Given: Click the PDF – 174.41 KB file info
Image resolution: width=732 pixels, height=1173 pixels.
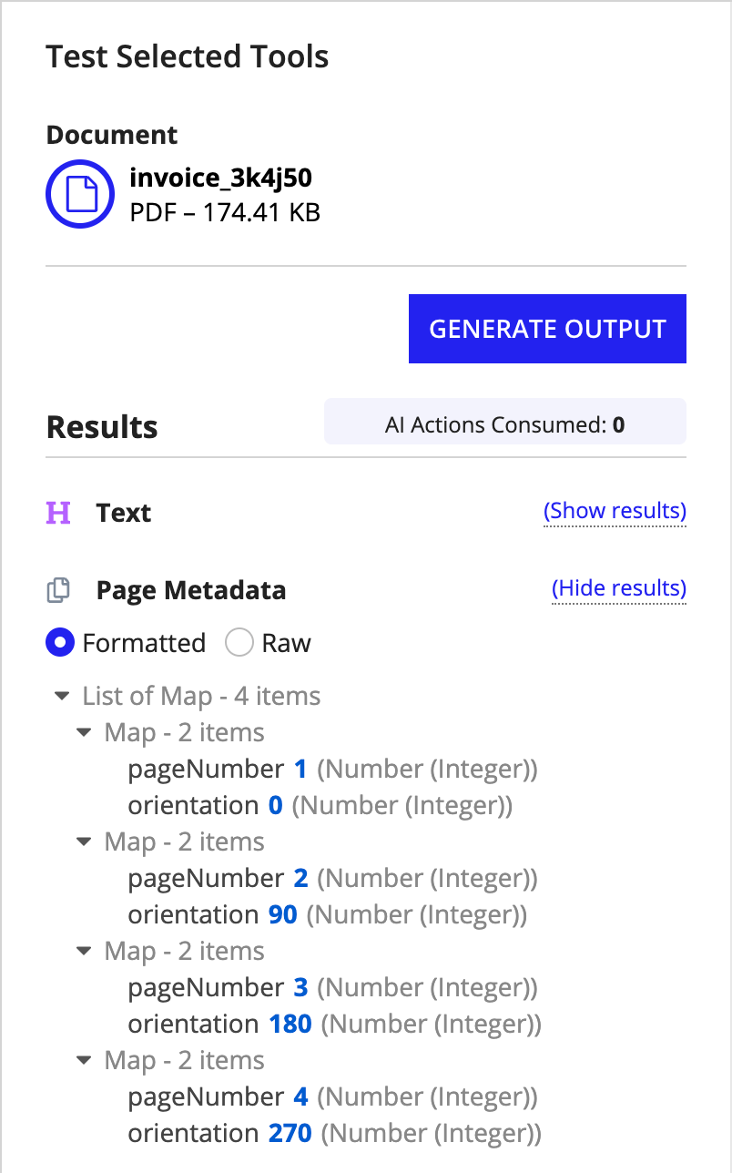Looking at the screenshot, I should [x=225, y=213].
